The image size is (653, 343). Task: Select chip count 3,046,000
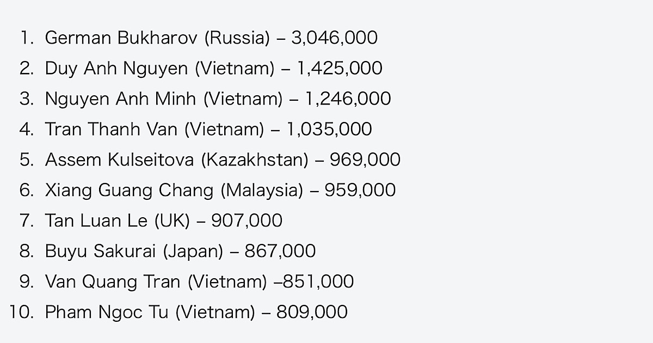click(334, 38)
